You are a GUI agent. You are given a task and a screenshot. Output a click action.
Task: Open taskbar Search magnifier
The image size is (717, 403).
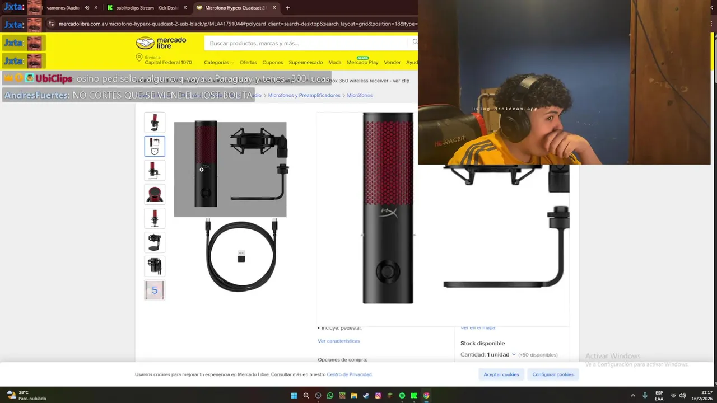point(306,396)
